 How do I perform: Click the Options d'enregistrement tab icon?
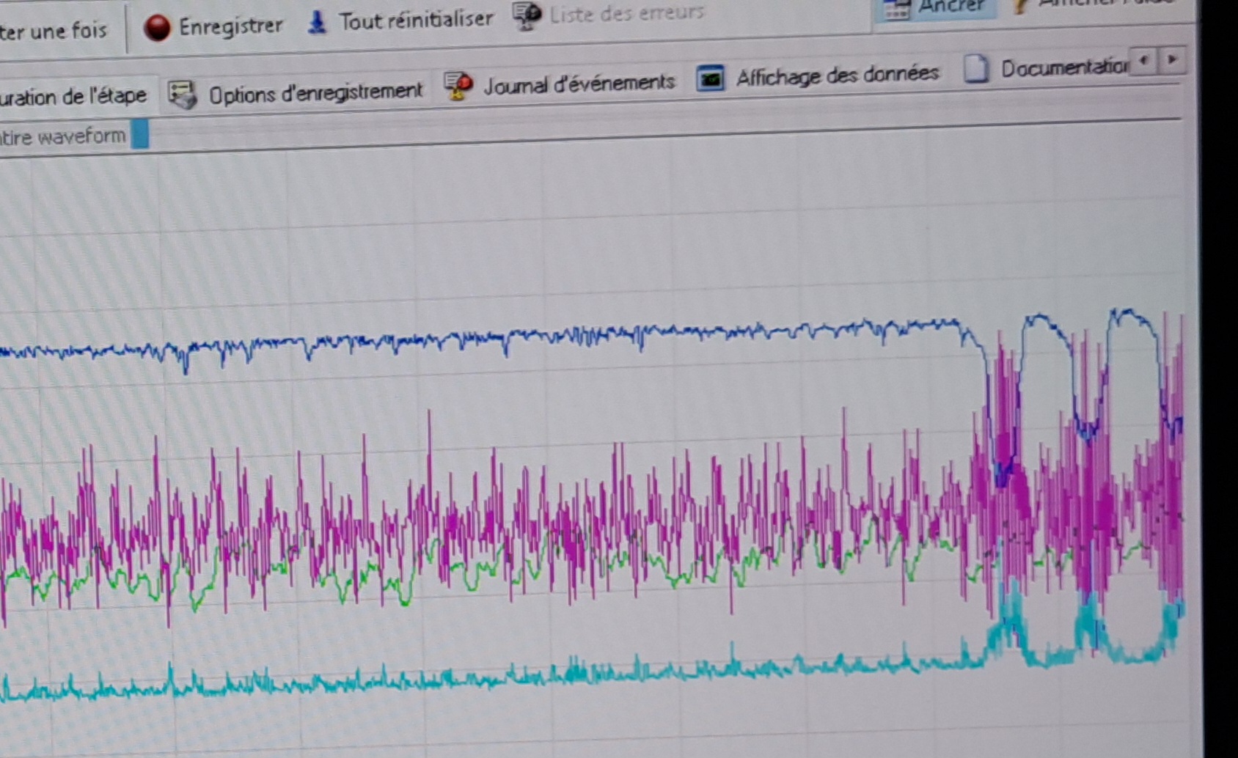[182, 95]
